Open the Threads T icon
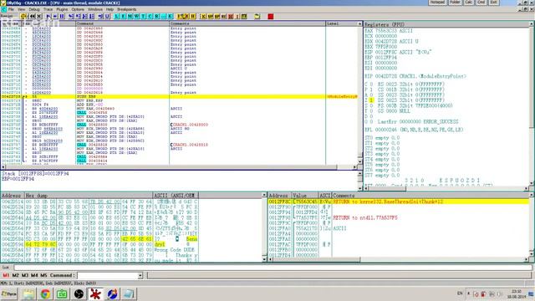 tap(143, 16)
